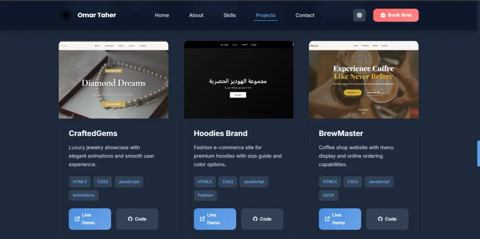This screenshot has height=239, width=480.
Task: Select the Projects nav item
Action: coord(266,15)
